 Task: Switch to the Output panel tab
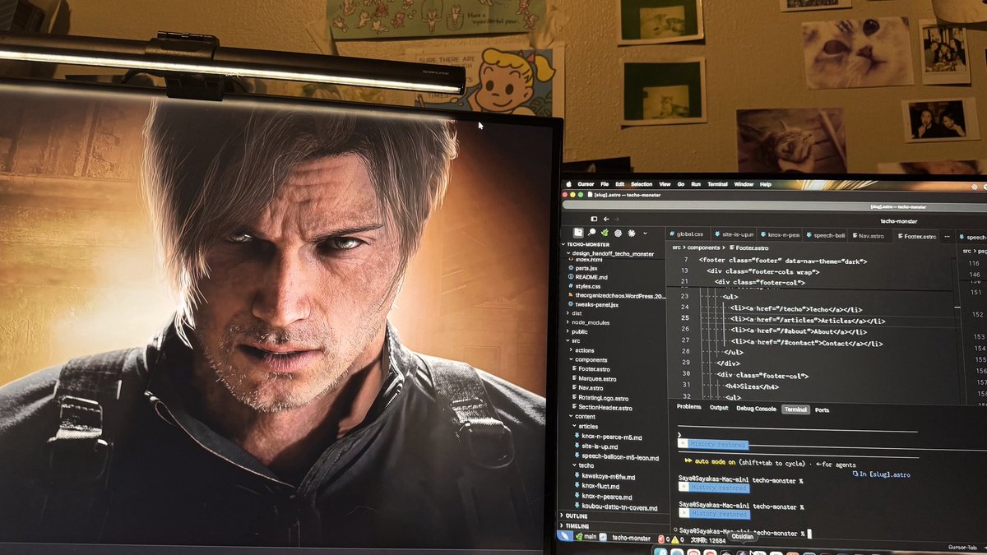tap(719, 408)
